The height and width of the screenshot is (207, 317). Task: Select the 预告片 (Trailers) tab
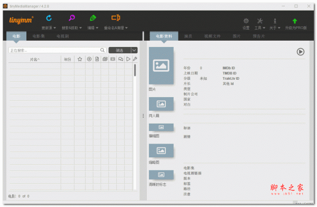pos(259,36)
